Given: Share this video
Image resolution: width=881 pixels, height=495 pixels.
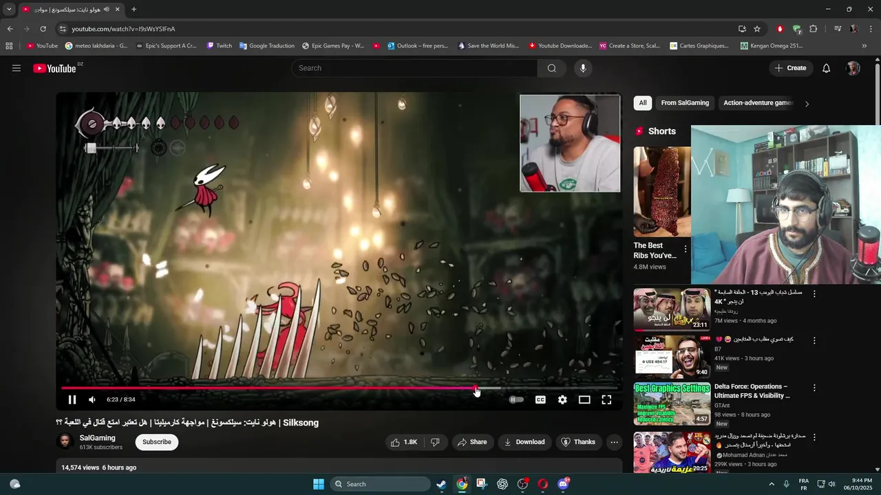Looking at the screenshot, I should pos(472,442).
